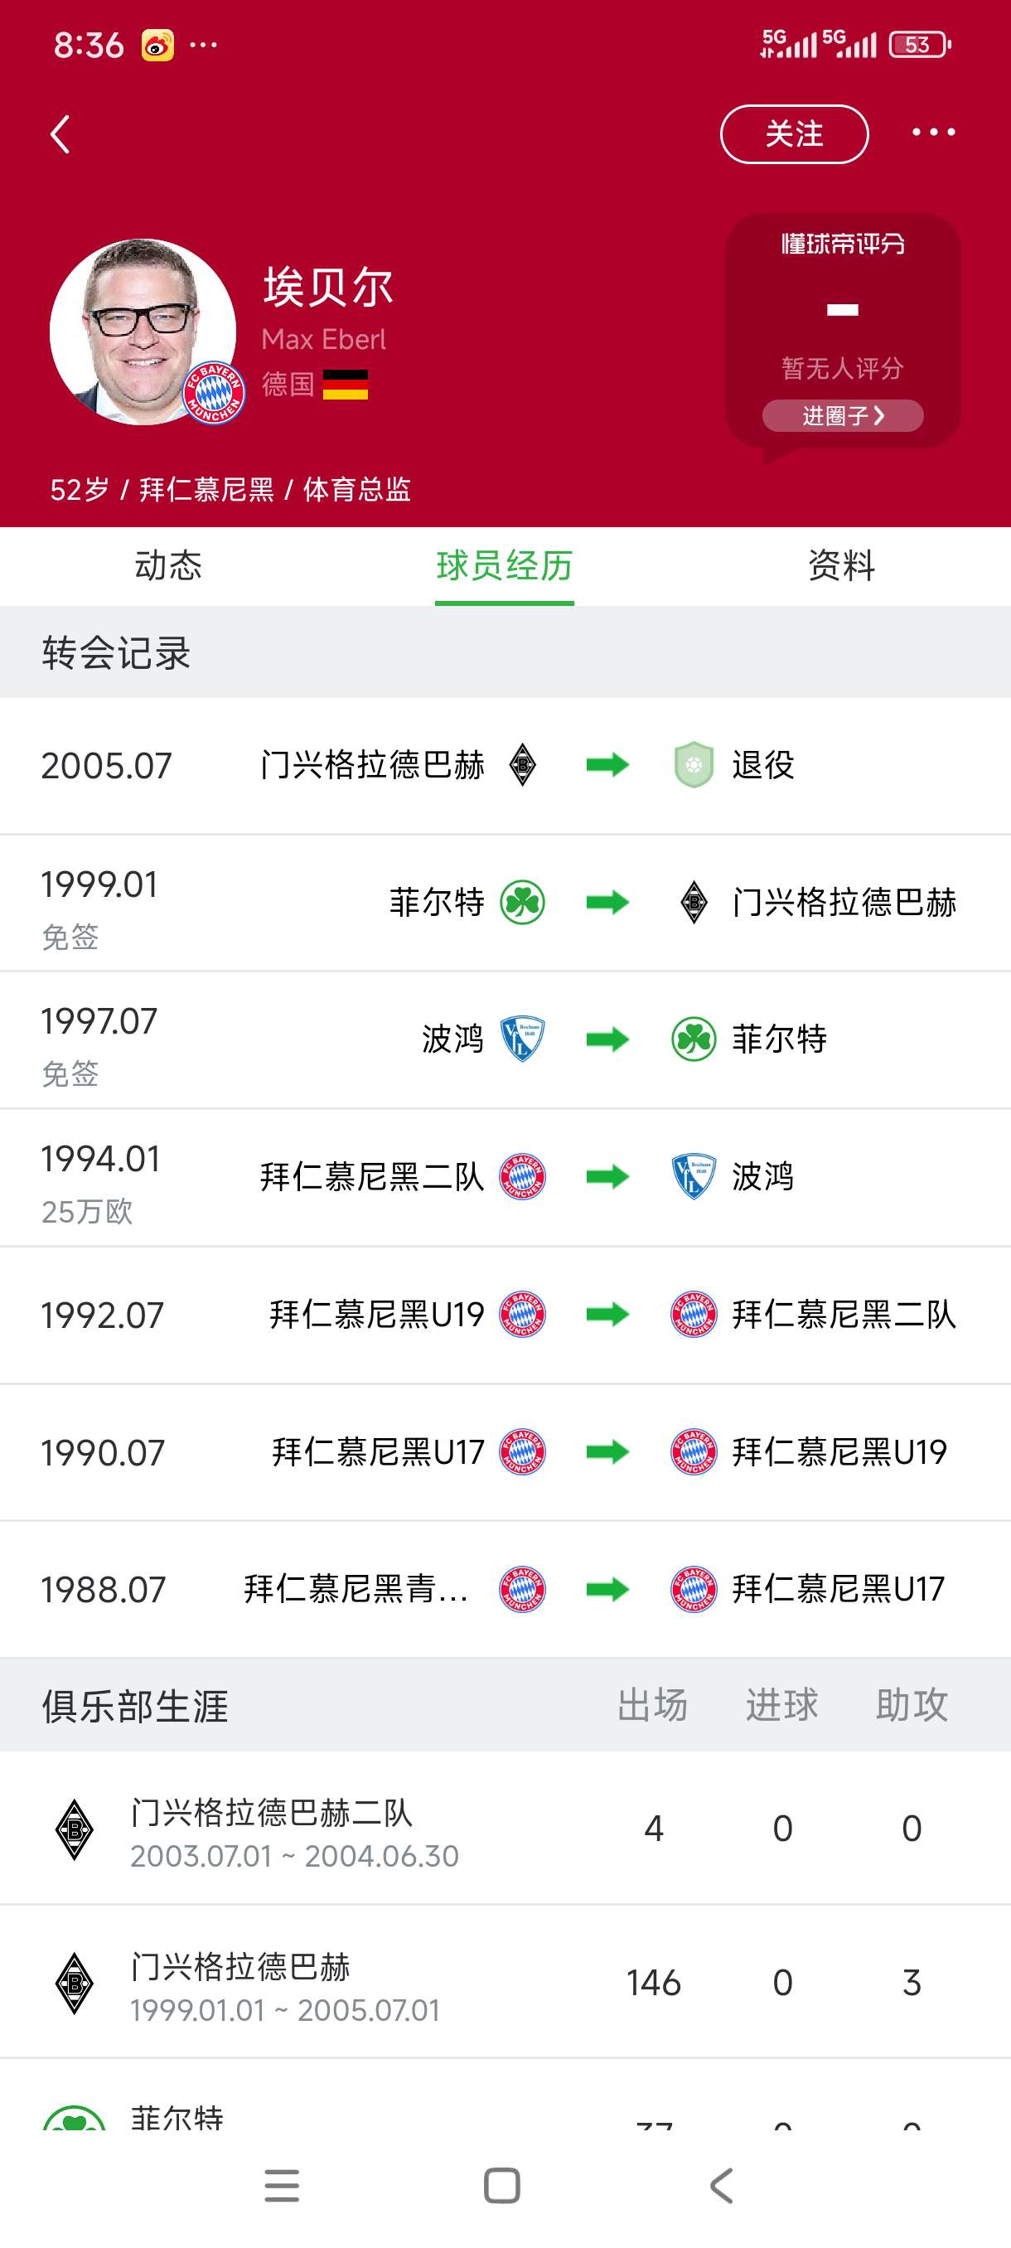
Task: Tap the 退役 retired shield icon
Action: click(x=694, y=764)
